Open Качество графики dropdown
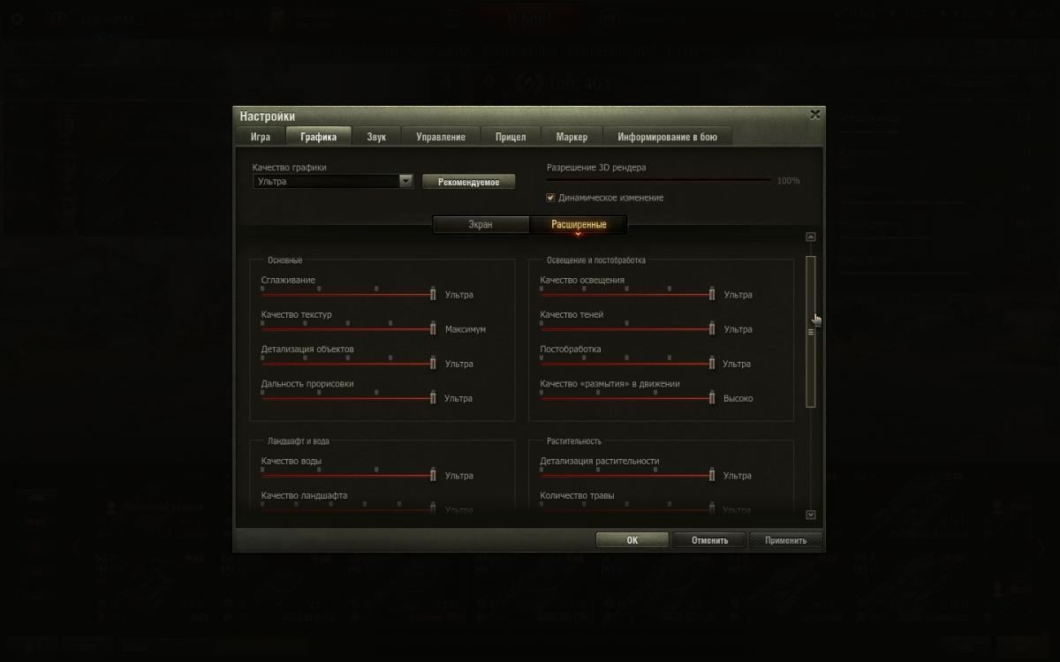 coord(333,181)
